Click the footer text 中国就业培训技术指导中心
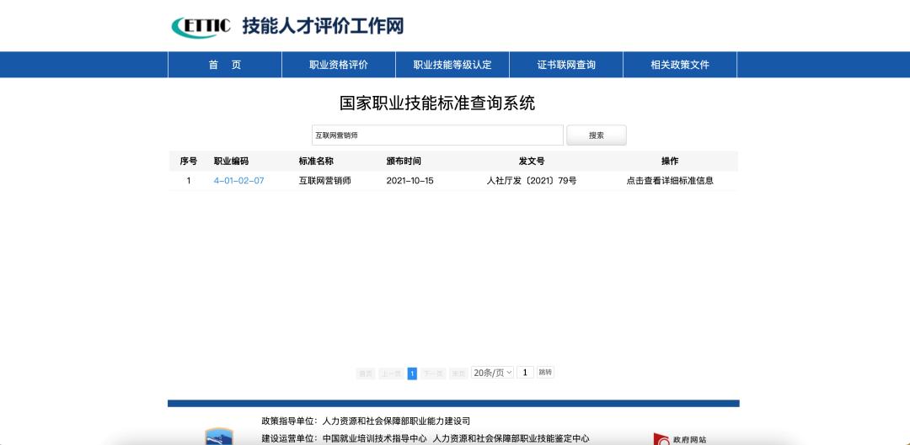This screenshot has height=445, width=910. pyautogui.click(x=374, y=438)
